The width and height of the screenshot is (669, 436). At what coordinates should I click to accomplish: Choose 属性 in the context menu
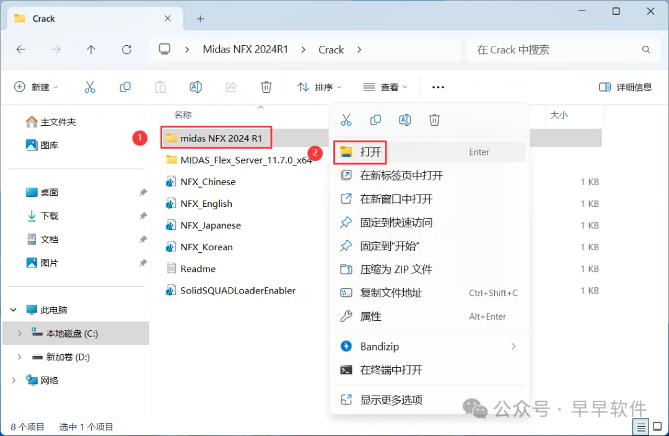pos(429,316)
